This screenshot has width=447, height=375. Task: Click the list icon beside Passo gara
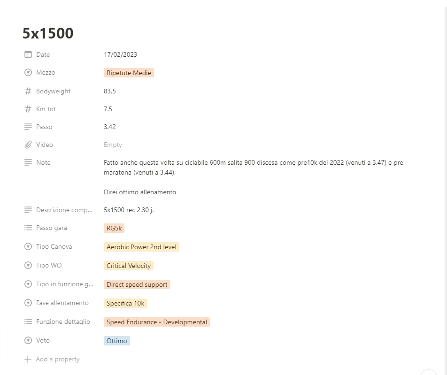click(28, 228)
